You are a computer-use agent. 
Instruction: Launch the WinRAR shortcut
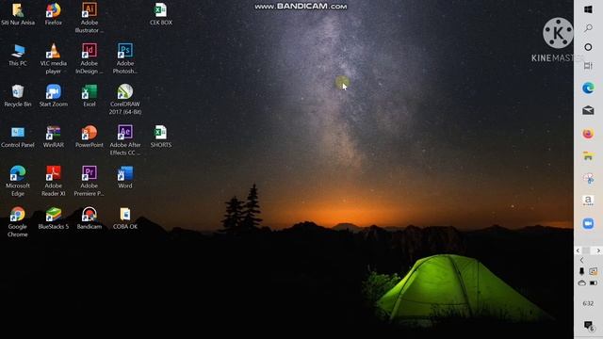(54, 137)
